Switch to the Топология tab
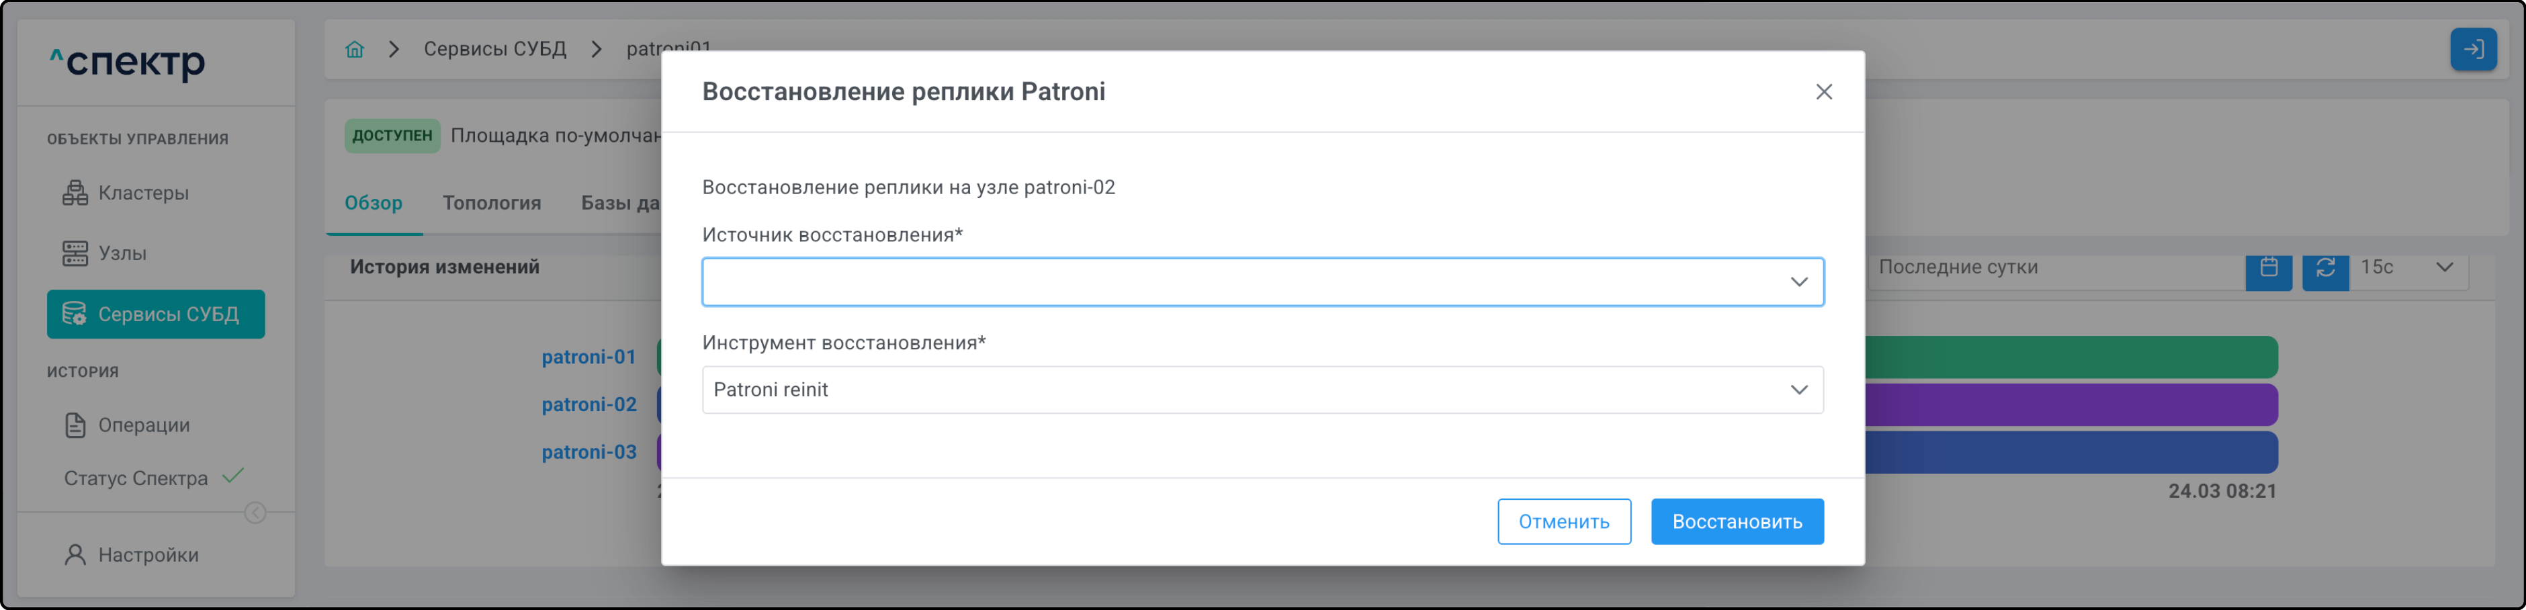2526x610 pixels. click(x=491, y=203)
